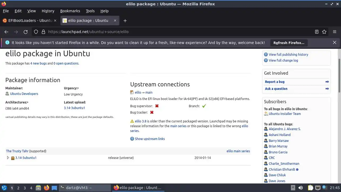Open The Trusty Tahr series link

click(x=17, y=151)
